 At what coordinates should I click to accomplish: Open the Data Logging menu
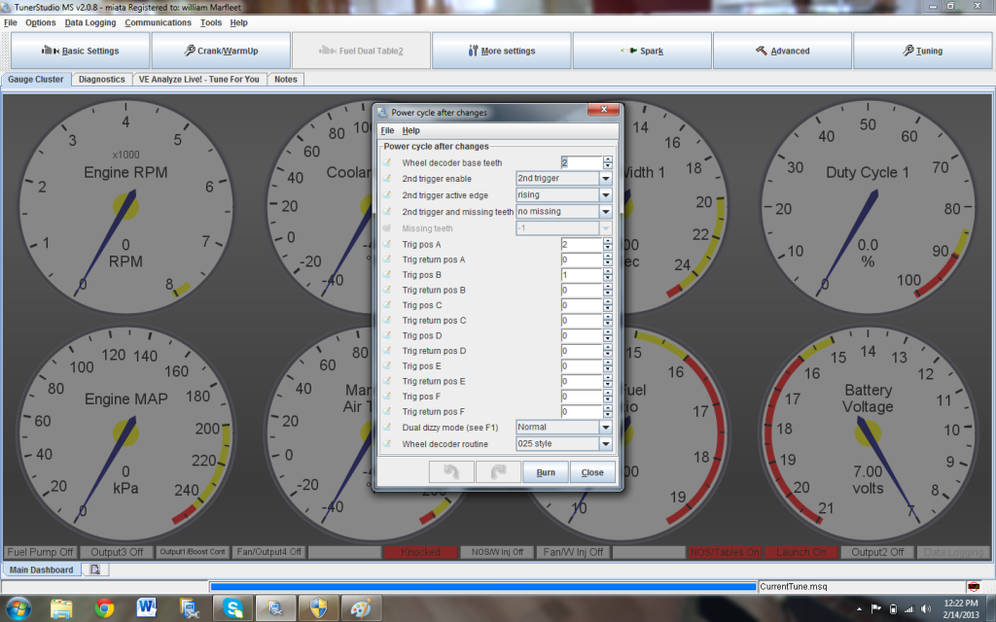coord(90,22)
